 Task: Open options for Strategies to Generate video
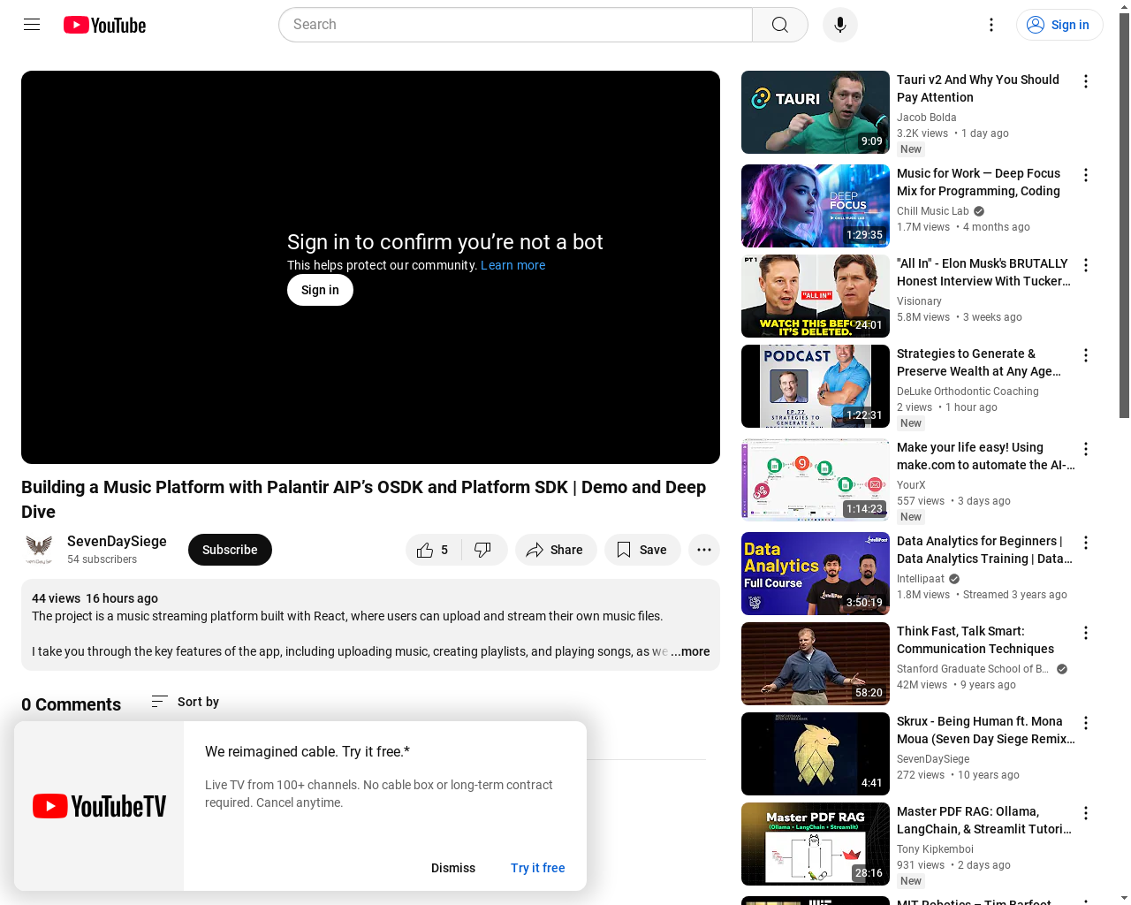(1086, 355)
